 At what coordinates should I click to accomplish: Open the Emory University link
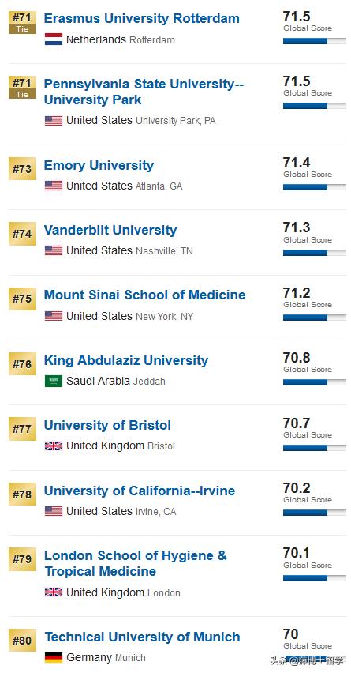tap(99, 166)
